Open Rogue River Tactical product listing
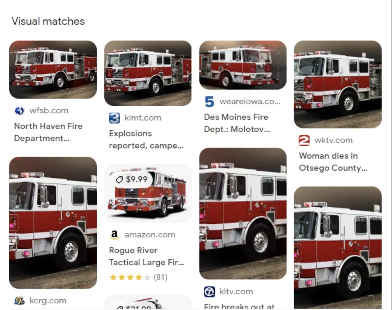Screen dimensions: 392x310 click(x=147, y=256)
